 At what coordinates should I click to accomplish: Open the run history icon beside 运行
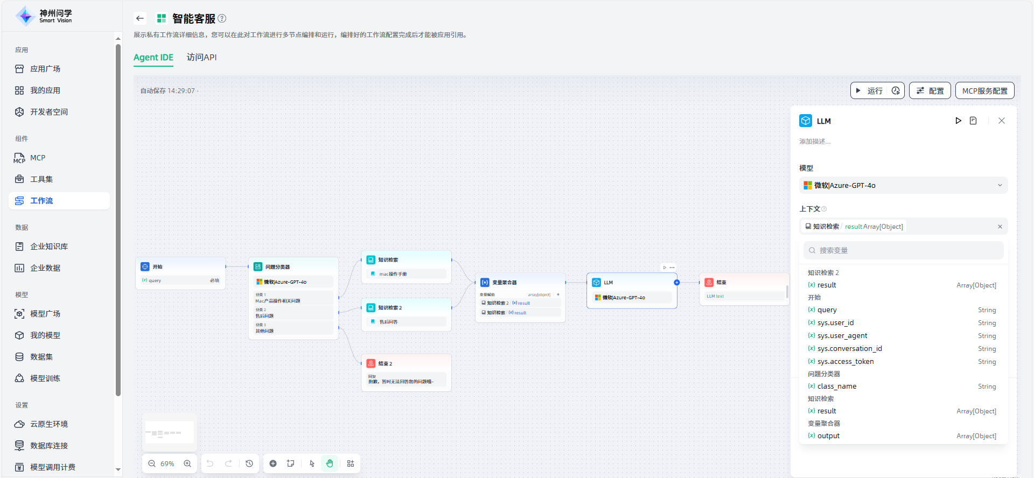click(896, 91)
